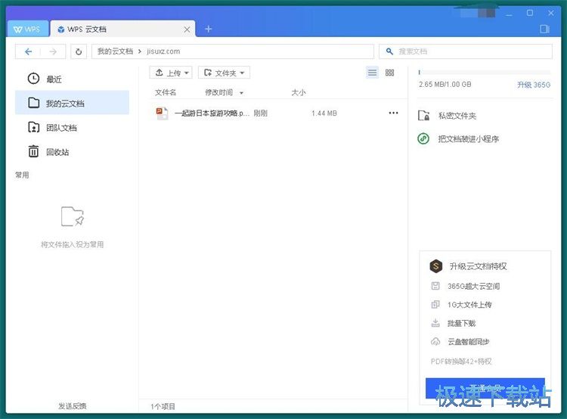Toggle the side panel icon at top right
The width and height of the screenshot is (567, 419).
click(x=544, y=29)
